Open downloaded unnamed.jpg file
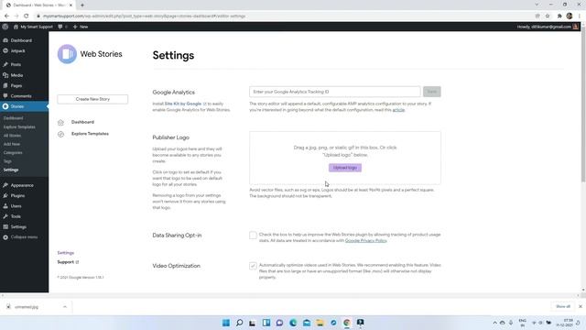The height and width of the screenshot is (330, 586). 27,307
